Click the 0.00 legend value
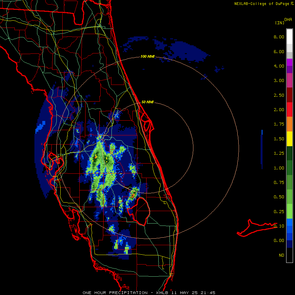The width and height of the screenshot is (295, 295). 279,241
